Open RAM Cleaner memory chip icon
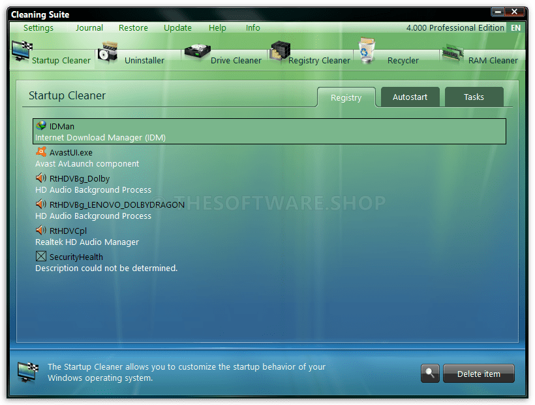 coord(453,53)
